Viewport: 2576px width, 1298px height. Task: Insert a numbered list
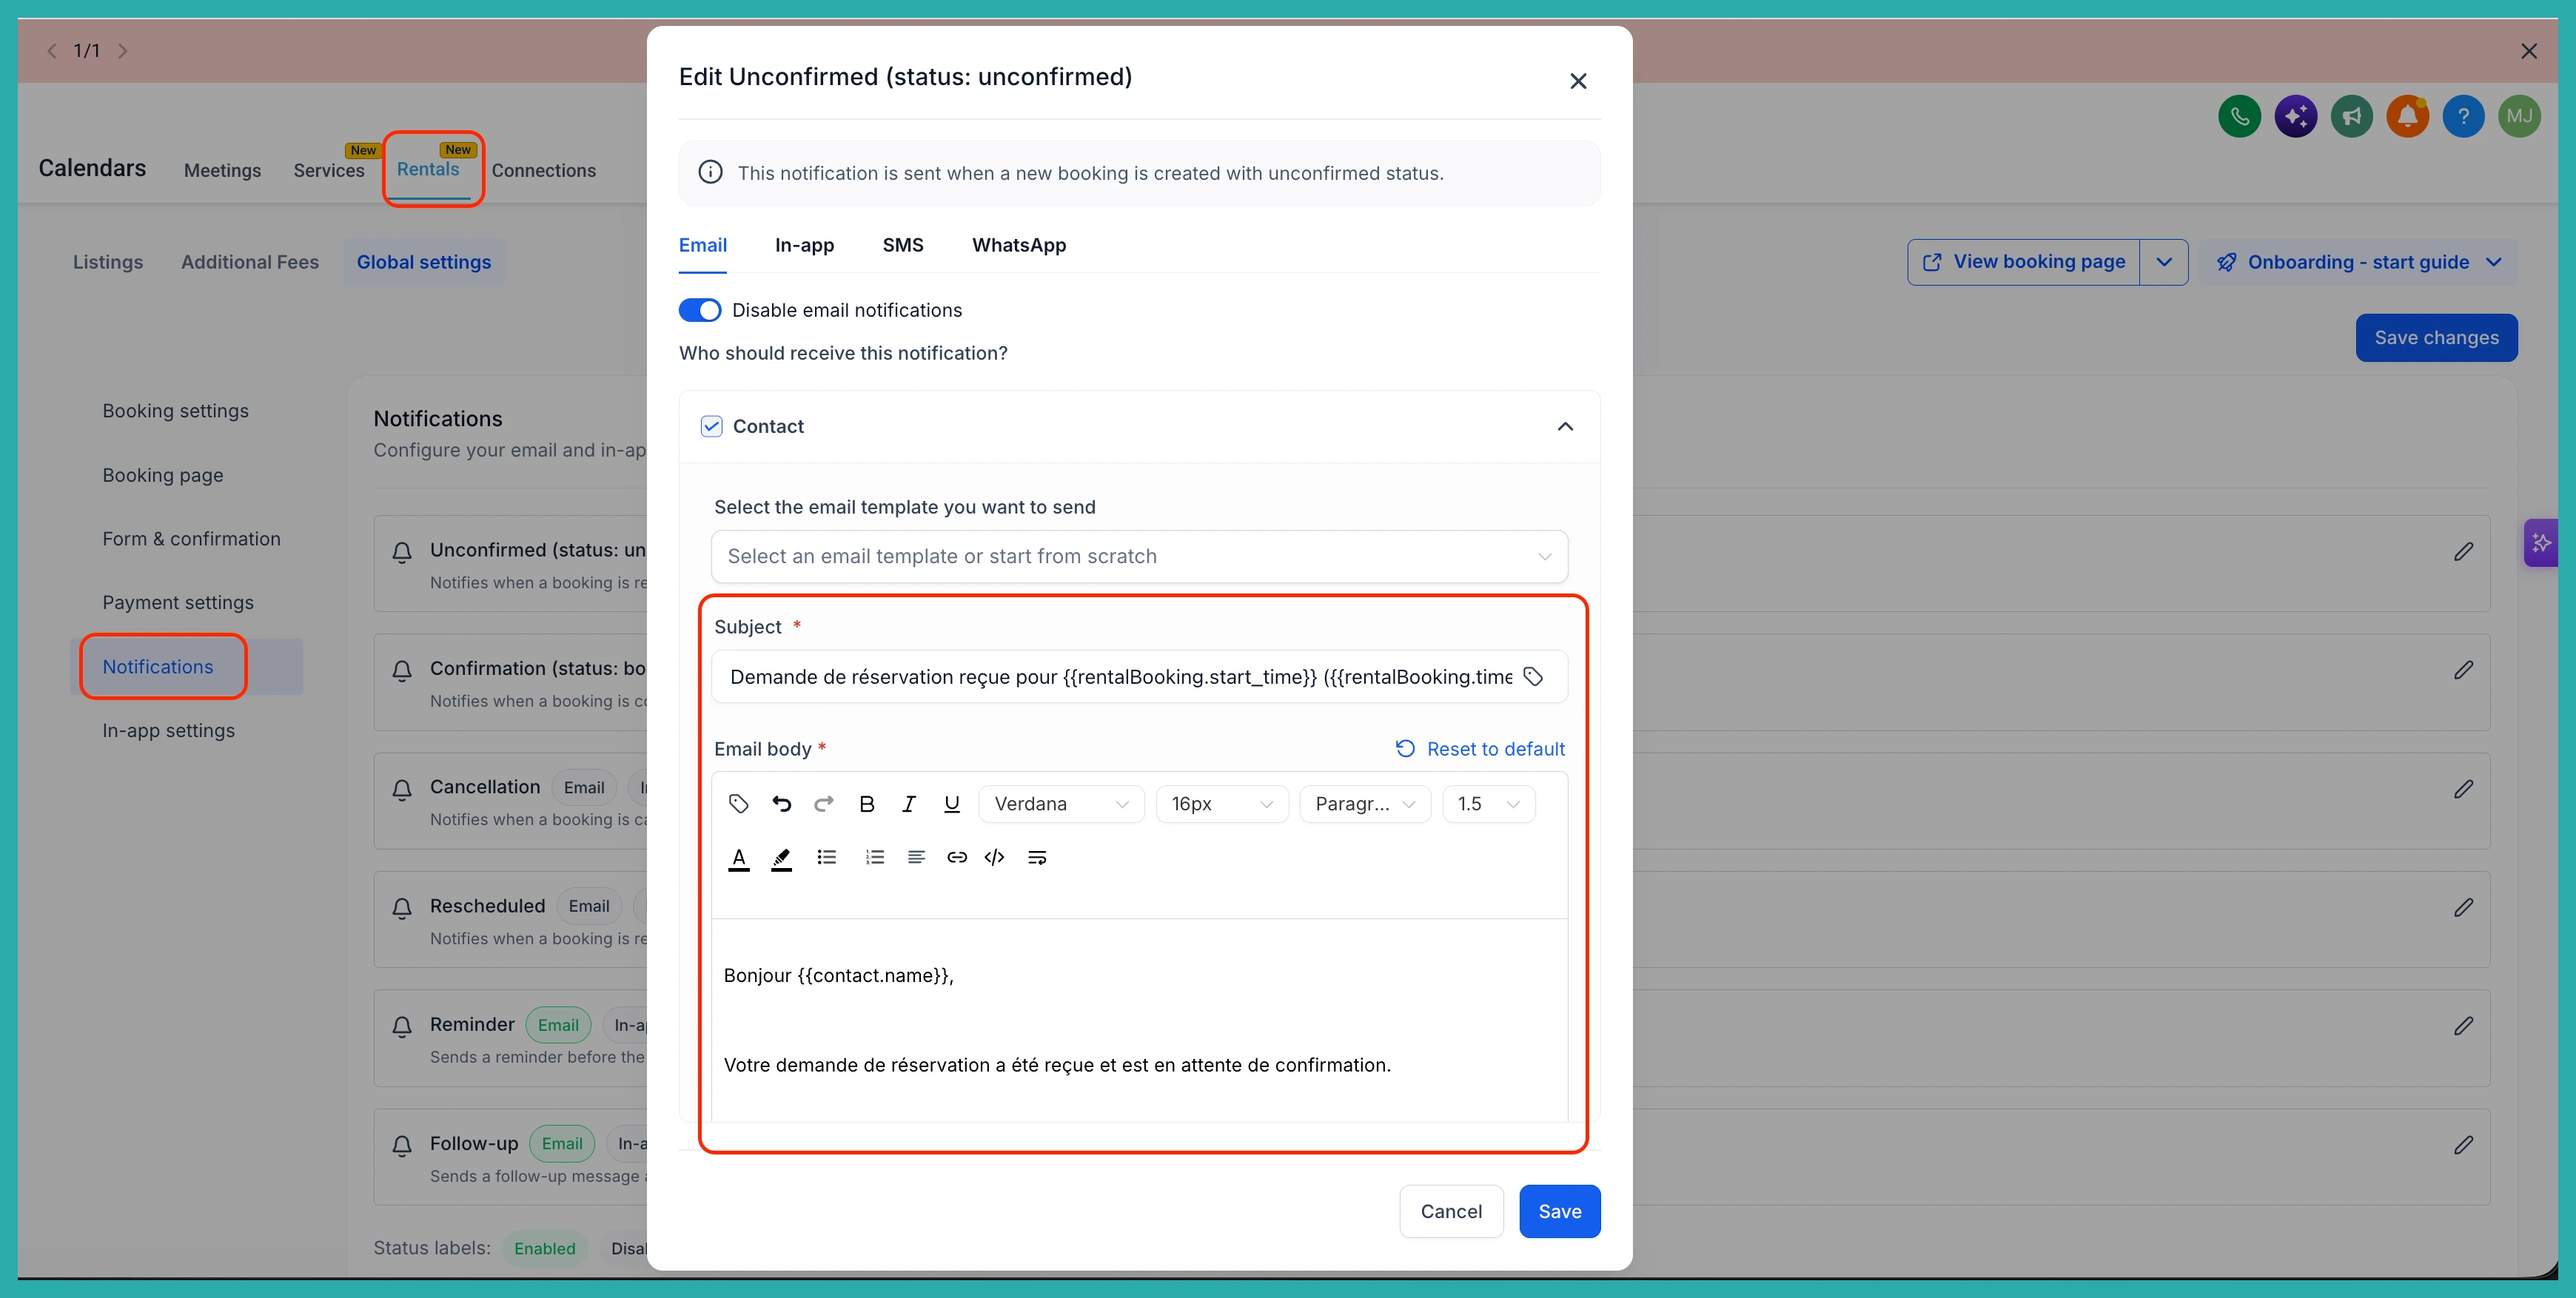(875, 857)
